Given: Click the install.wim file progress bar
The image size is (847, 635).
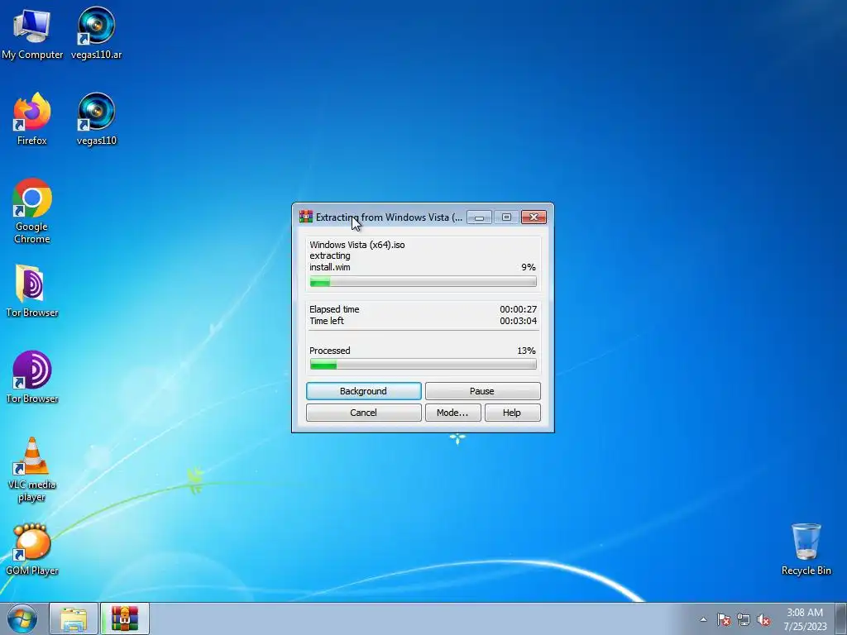Looking at the screenshot, I should point(423,281).
